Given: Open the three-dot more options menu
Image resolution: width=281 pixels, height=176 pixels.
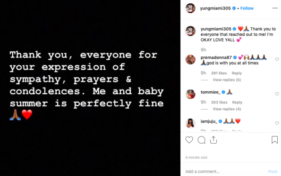Looking at the screenshot, I should (275, 8).
